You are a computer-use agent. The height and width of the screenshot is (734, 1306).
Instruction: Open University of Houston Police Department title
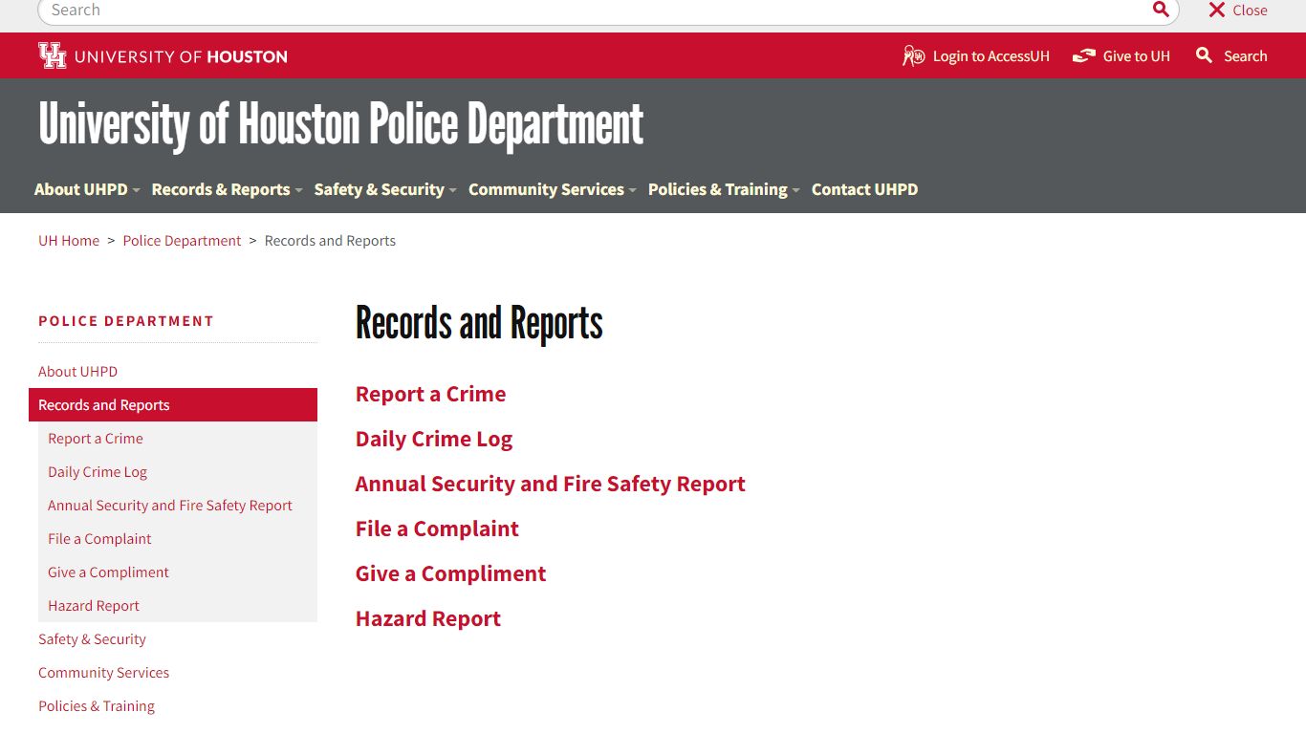click(x=340, y=124)
